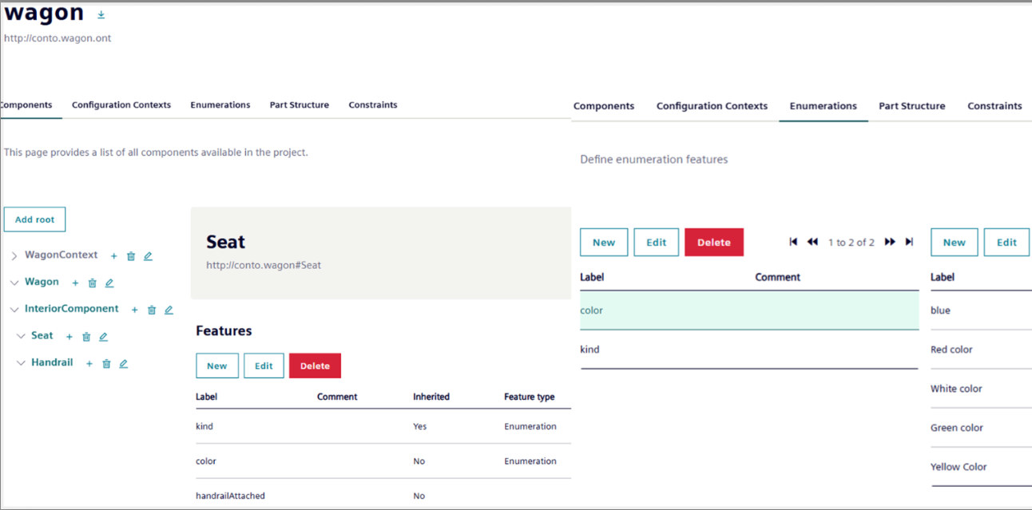Go to previous enumerations page

(x=812, y=242)
